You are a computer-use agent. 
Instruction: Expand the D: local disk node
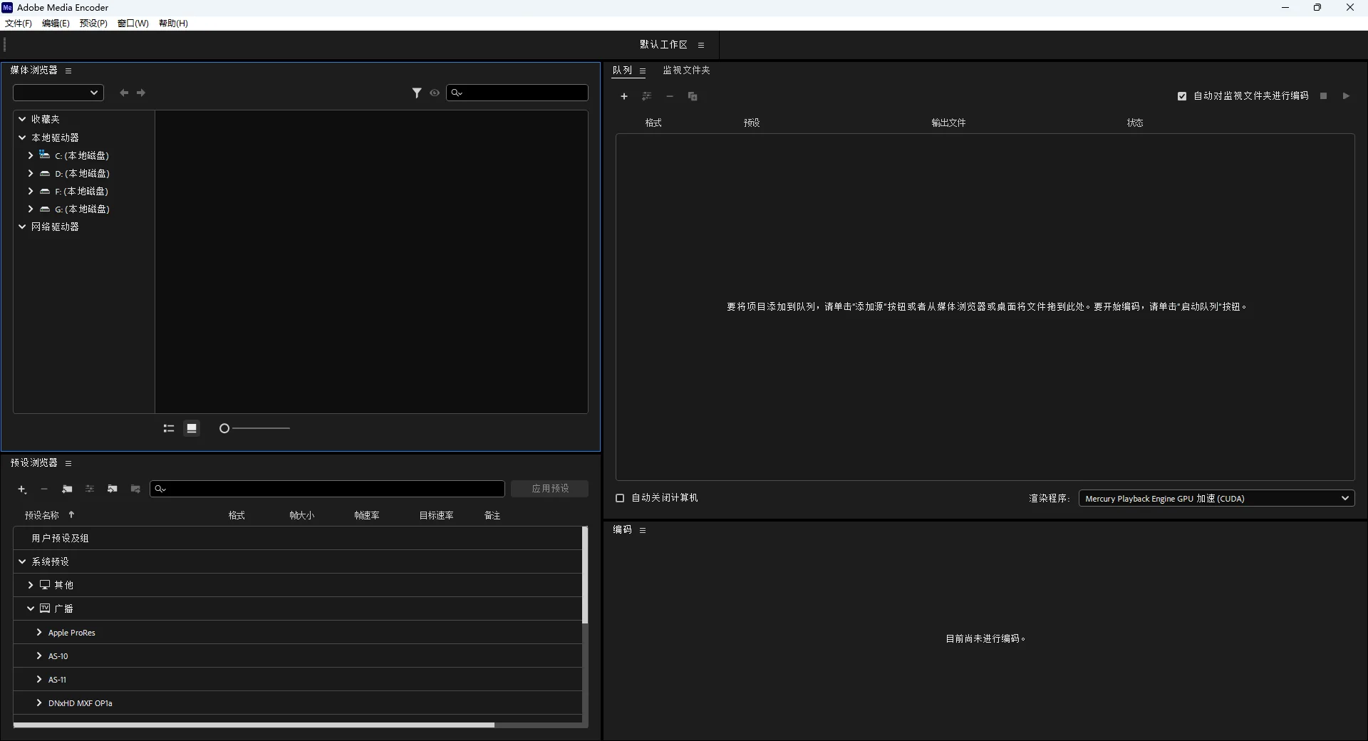point(31,173)
